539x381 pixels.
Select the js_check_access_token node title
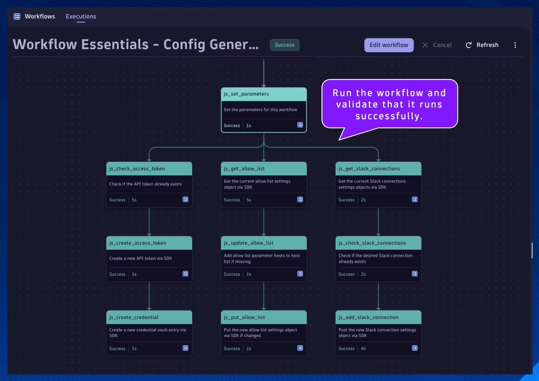(x=137, y=169)
